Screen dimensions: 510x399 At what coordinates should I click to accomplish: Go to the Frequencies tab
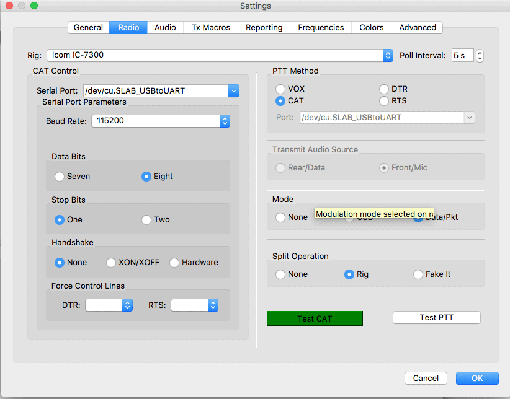(320, 27)
